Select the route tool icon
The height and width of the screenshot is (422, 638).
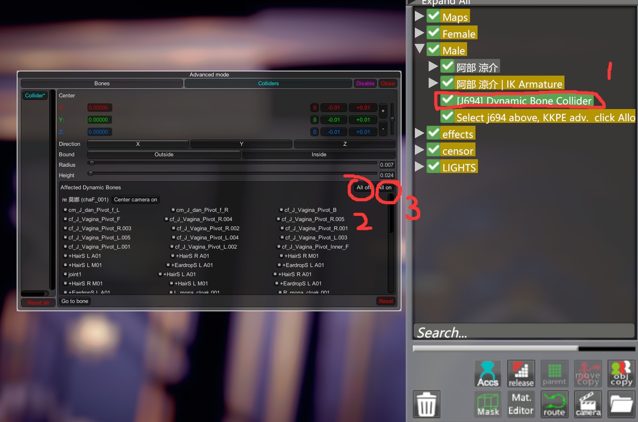click(x=554, y=405)
